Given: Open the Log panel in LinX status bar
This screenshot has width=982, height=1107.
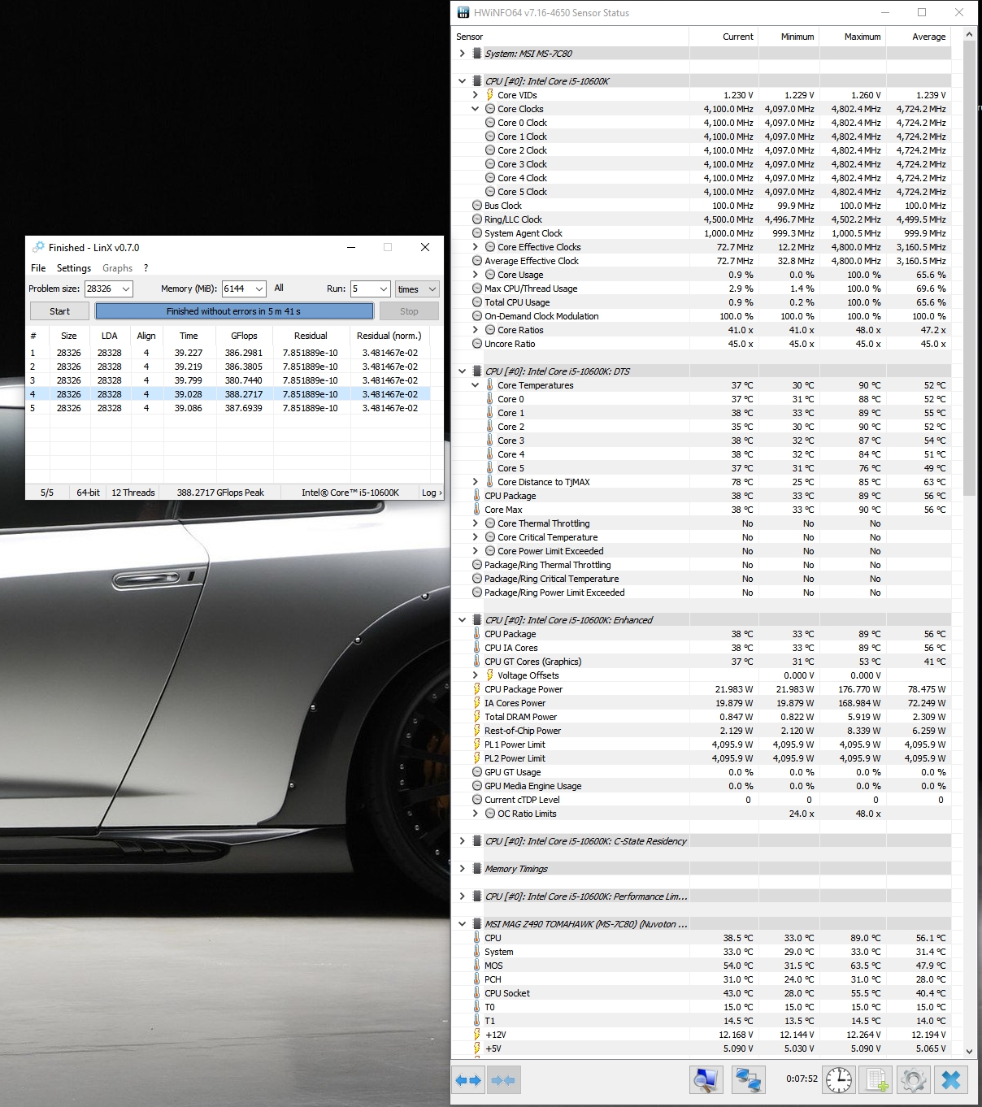Looking at the screenshot, I should 431,493.
